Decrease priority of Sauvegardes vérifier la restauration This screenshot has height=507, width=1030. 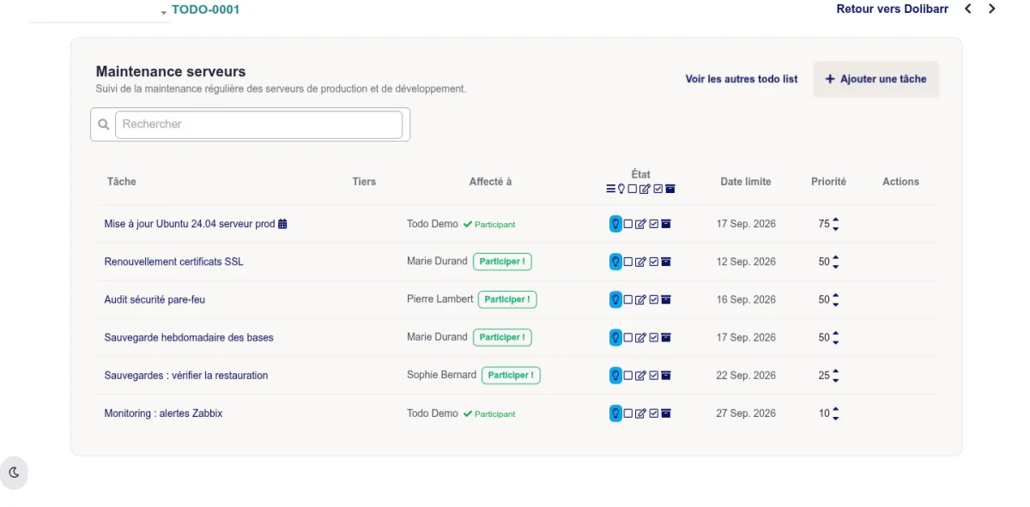(x=836, y=379)
